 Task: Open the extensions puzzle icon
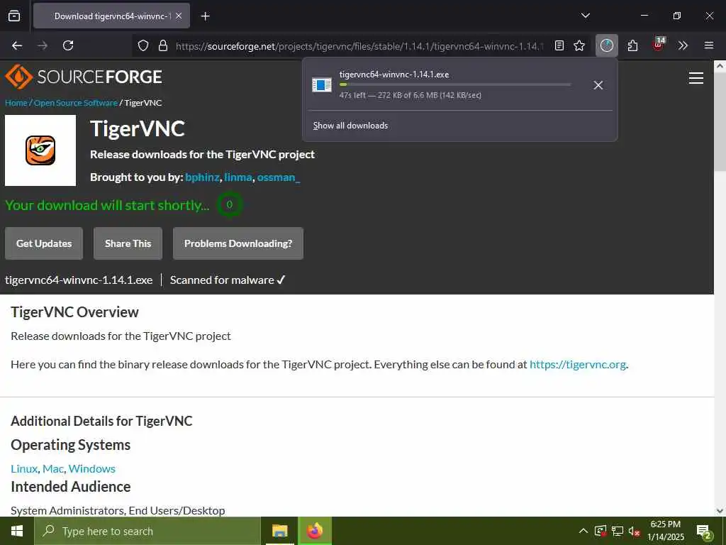pos(632,45)
